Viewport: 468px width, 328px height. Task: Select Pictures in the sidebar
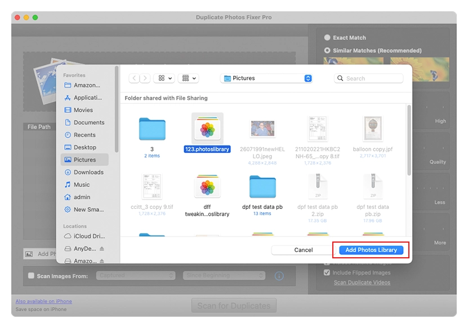pyautogui.click(x=84, y=160)
